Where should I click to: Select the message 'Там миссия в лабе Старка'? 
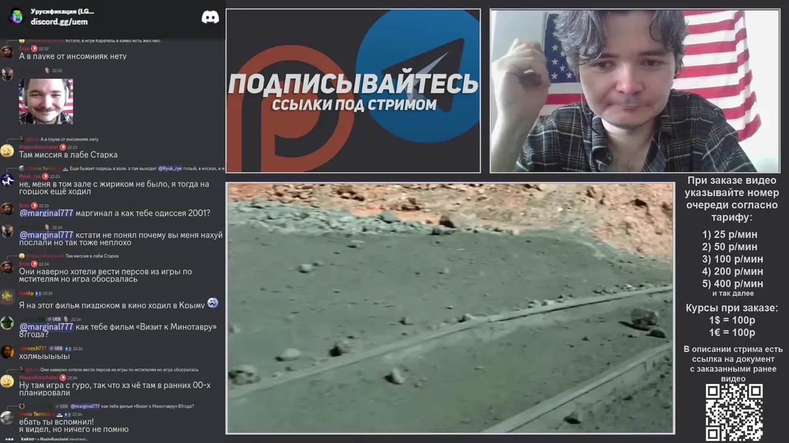[68, 154]
